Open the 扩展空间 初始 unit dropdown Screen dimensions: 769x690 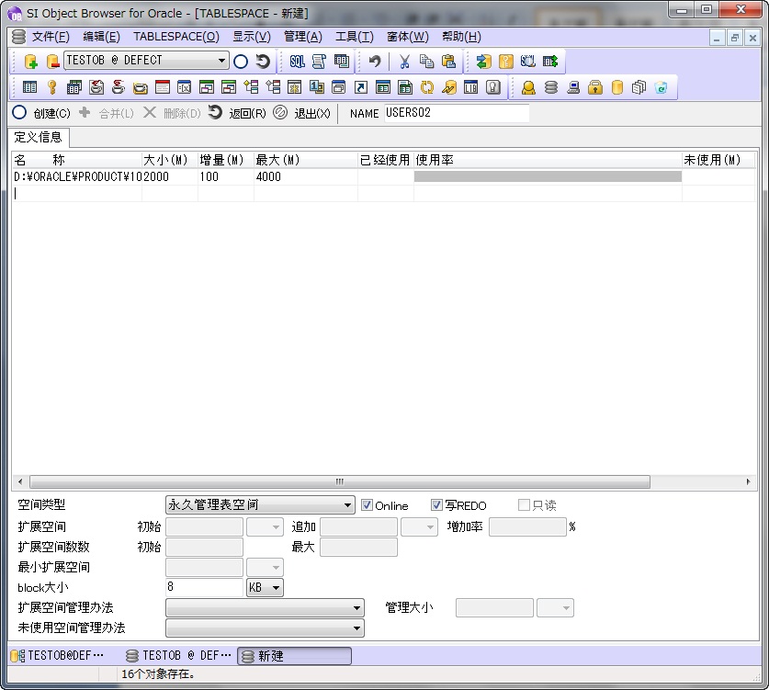tap(265, 526)
